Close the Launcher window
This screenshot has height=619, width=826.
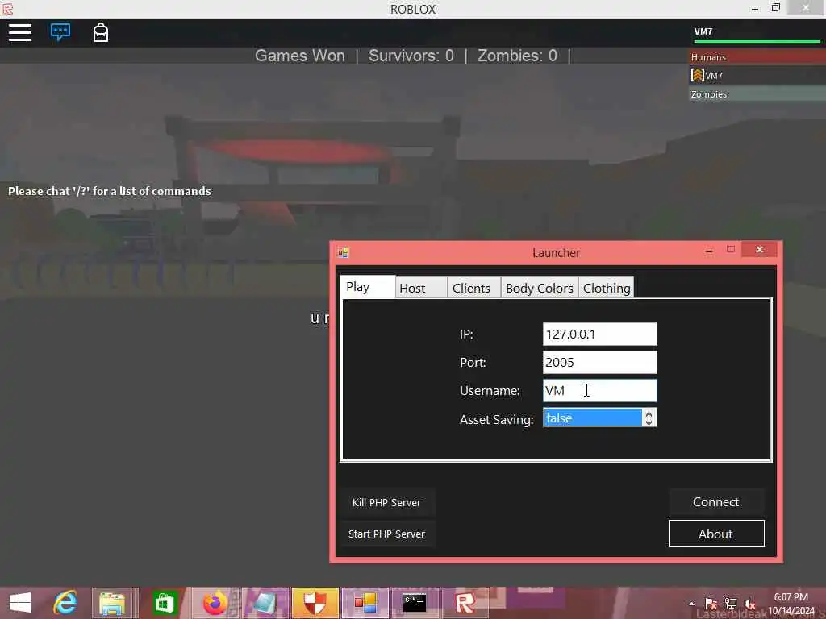(x=759, y=250)
